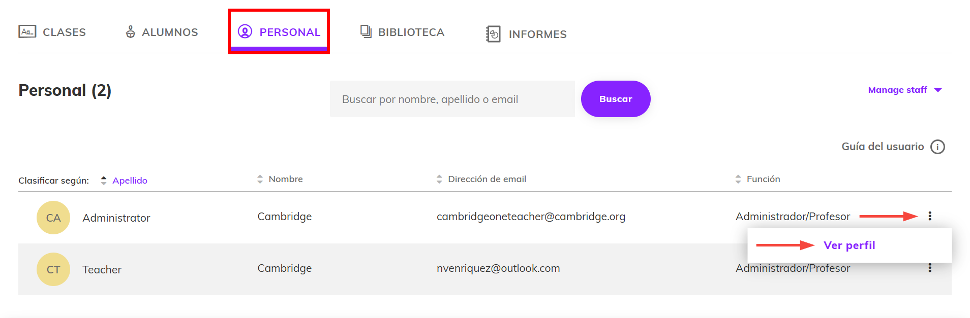Image resolution: width=970 pixels, height=318 pixels.
Task: Click the Informes notebook icon
Action: click(493, 34)
